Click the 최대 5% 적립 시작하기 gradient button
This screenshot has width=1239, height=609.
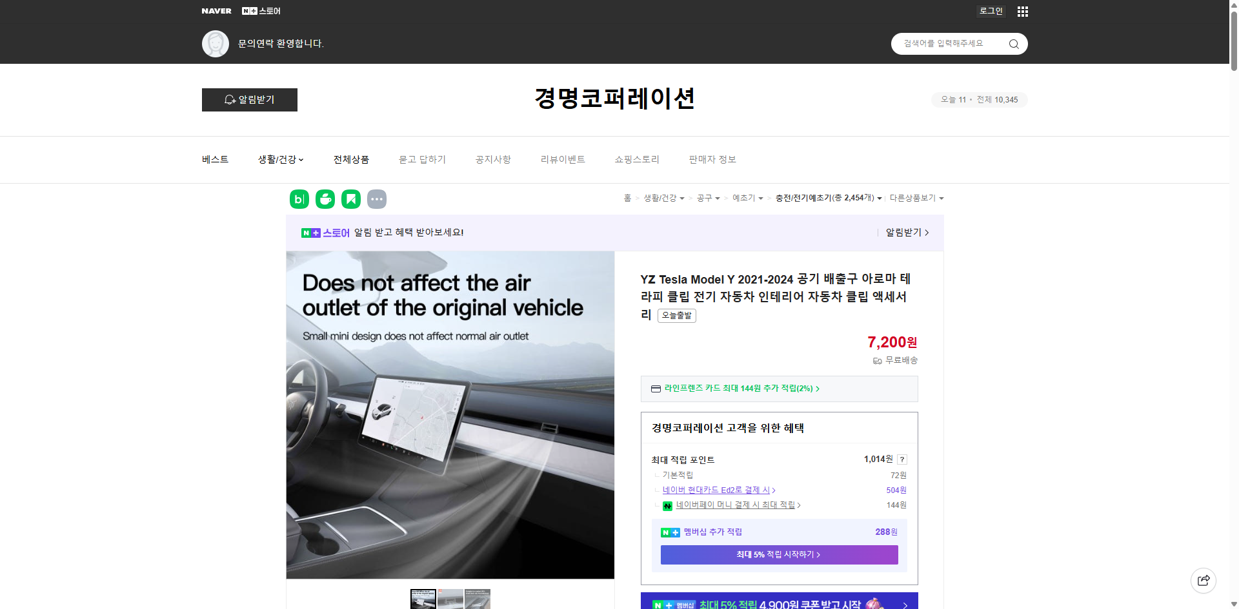coord(778,554)
